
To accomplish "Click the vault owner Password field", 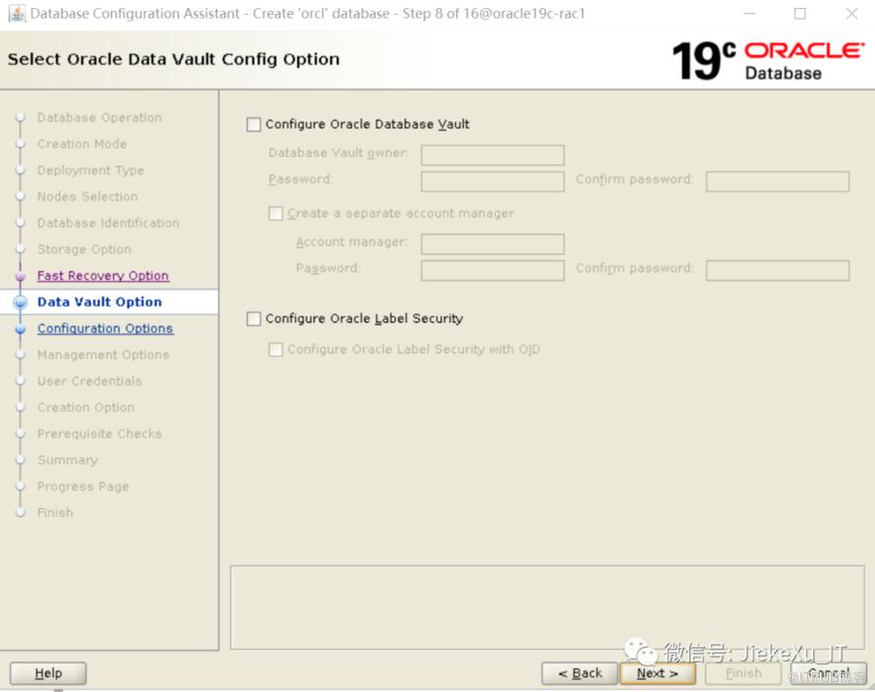I will coord(493,182).
